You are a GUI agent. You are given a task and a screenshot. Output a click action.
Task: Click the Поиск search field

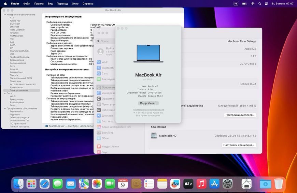(x=105, y=41)
